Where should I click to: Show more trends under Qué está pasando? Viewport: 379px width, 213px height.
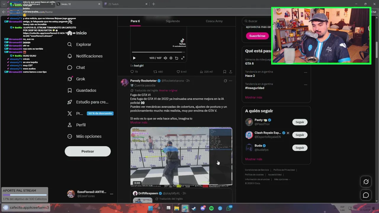point(253,97)
